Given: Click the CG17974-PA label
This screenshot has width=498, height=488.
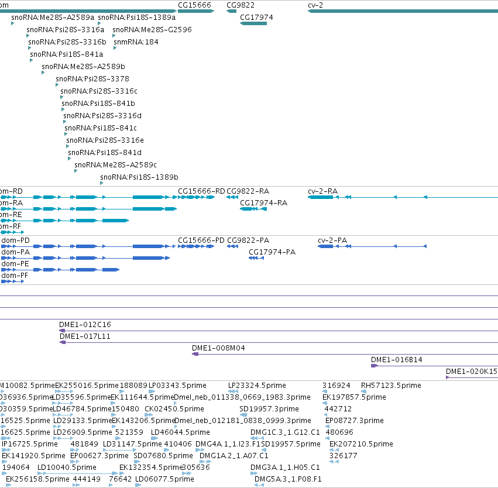Looking at the screenshot, I should [272, 252].
